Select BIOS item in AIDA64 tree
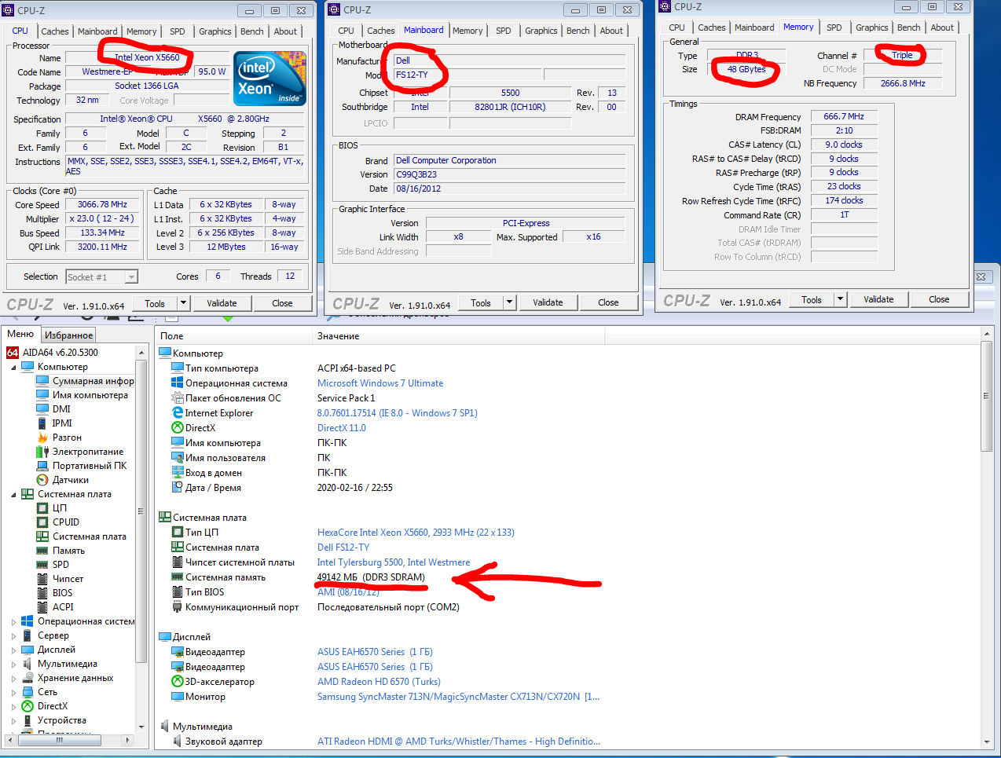The height and width of the screenshot is (758, 1001). pos(62,593)
